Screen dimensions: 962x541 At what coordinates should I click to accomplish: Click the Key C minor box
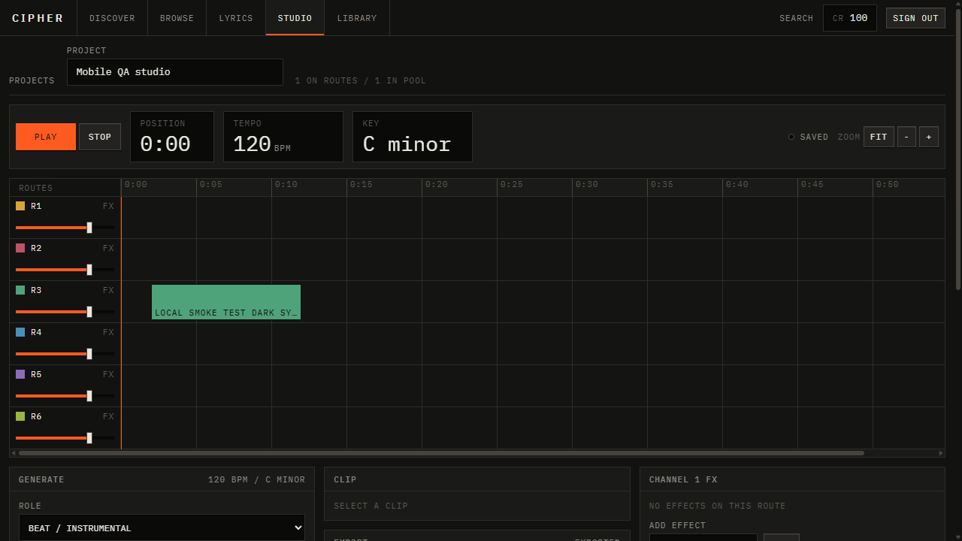click(x=413, y=137)
